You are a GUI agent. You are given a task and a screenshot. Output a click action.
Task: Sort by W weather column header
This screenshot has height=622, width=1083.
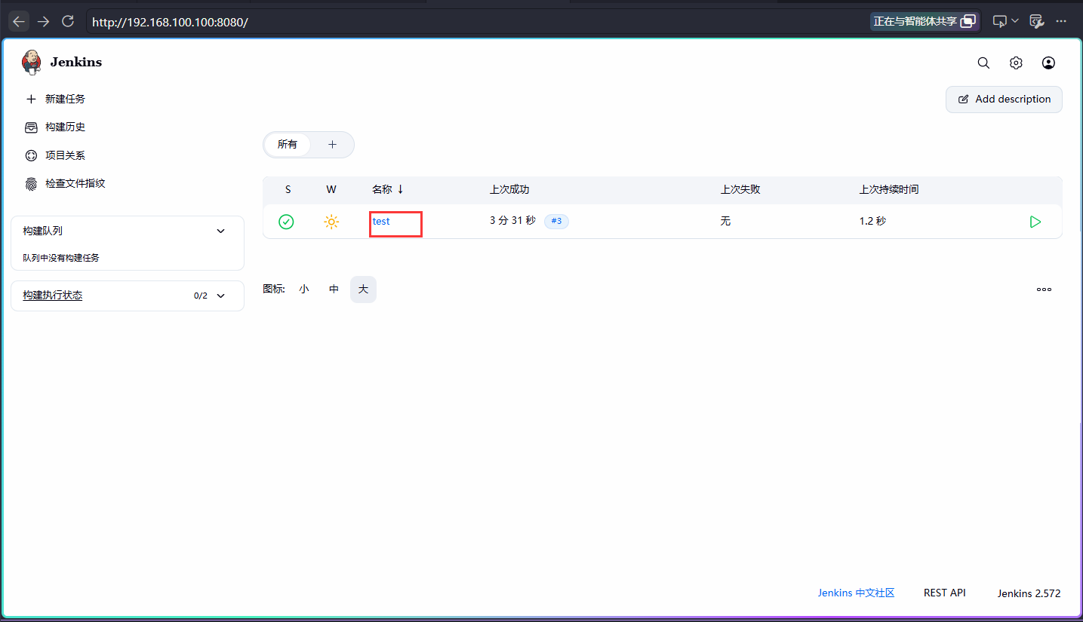tap(331, 189)
